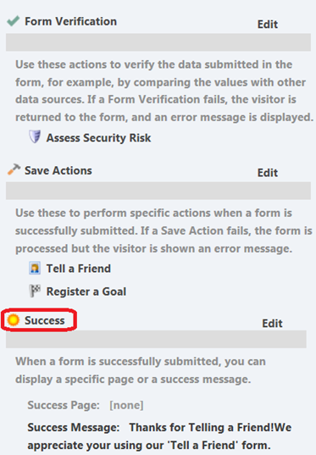Click the Tell a Friend person icon

(x=35, y=268)
